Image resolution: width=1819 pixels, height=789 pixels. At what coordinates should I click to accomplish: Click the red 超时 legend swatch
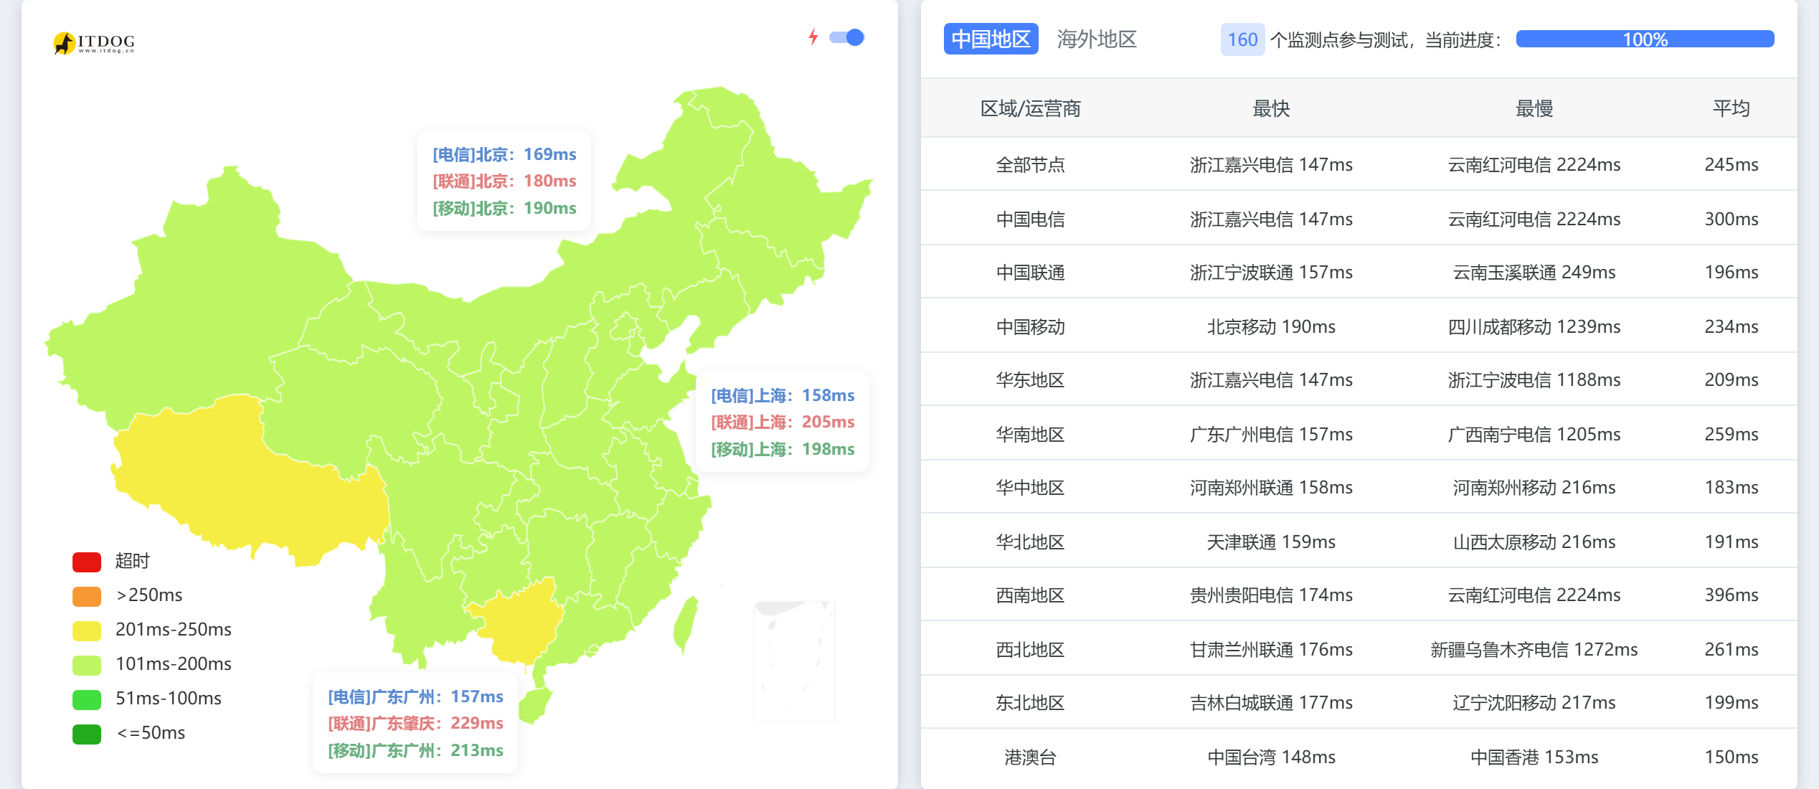click(87, 562)
